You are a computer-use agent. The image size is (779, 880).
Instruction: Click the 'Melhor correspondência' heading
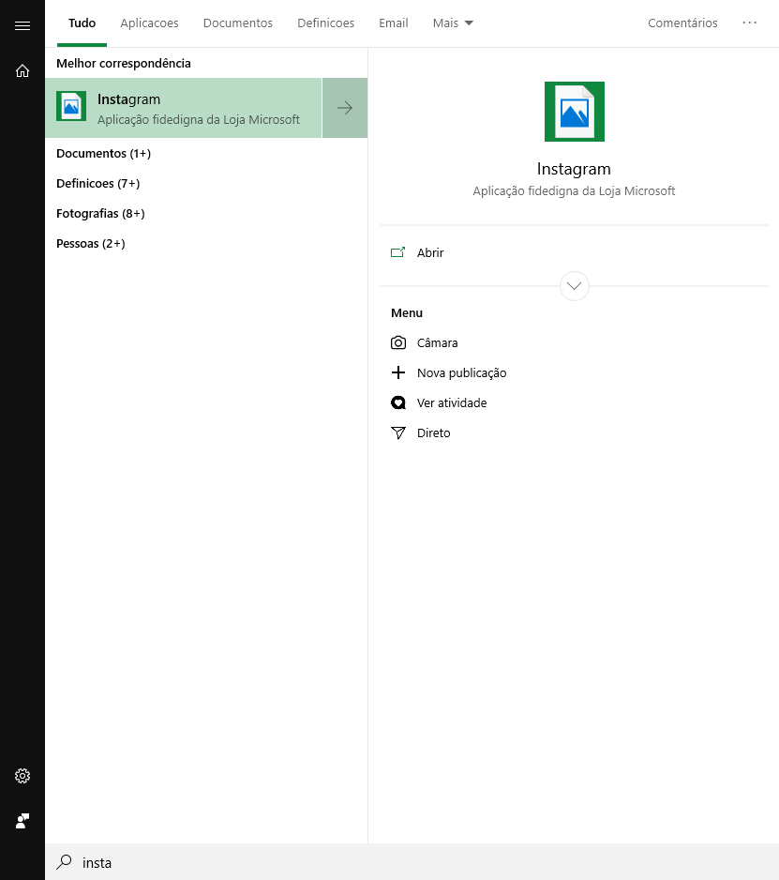click(x=124, y=64)
